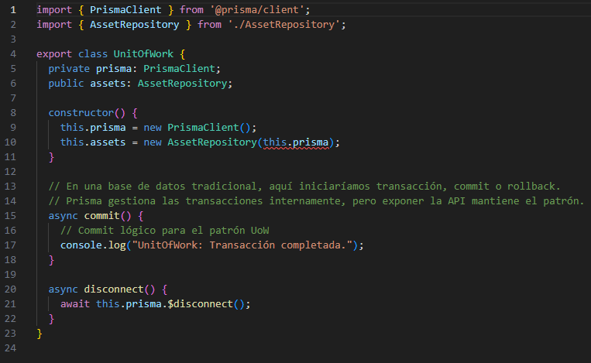
Task: Click the 'disconnect' method name on line 20
Action: click(x=114, y=289)
